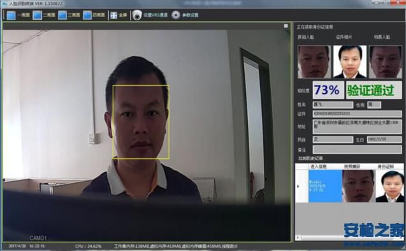Click the CAM01 video feed
This screenshot has width=406, height=251.
click(147, 135)
